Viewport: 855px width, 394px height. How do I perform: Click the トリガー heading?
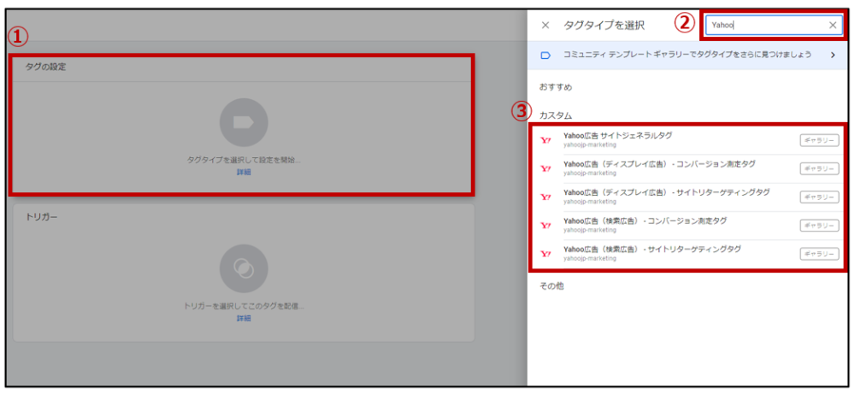(x=42, y=216)
